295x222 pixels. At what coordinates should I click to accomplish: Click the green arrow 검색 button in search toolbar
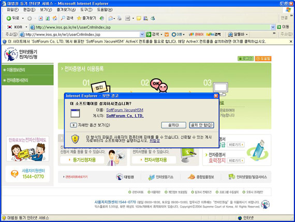click(x=152, y=34)
